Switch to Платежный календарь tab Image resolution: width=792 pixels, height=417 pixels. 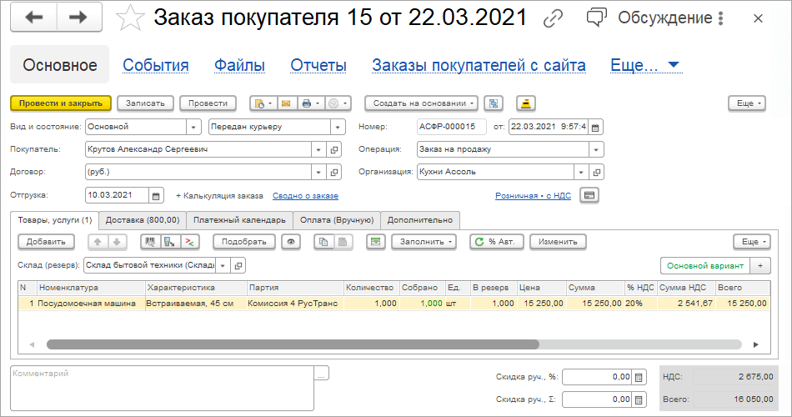coord(239,220)
